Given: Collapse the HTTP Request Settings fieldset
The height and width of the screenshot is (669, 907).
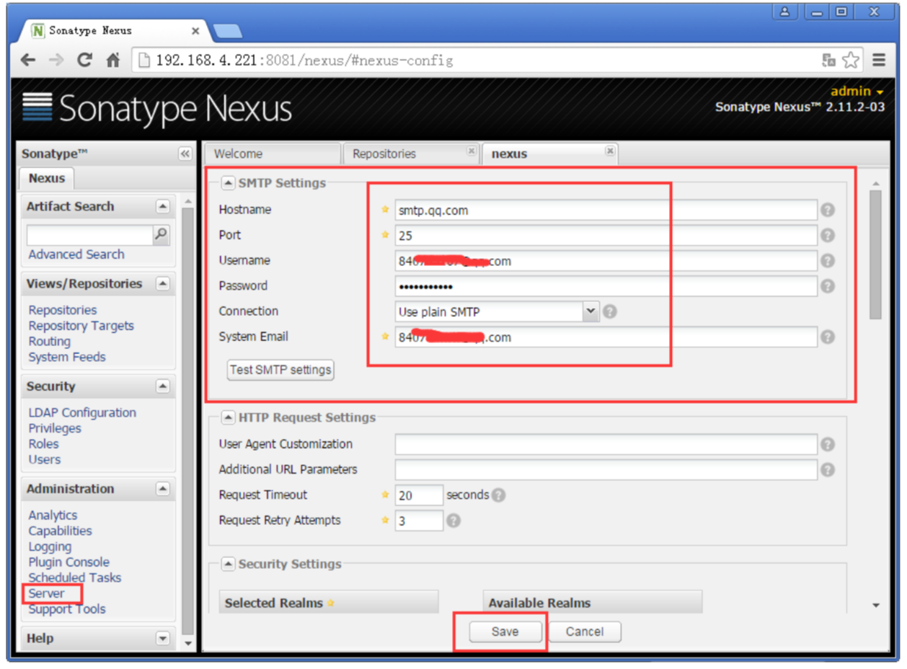Looking at the screenshot, I should point(227,417).
